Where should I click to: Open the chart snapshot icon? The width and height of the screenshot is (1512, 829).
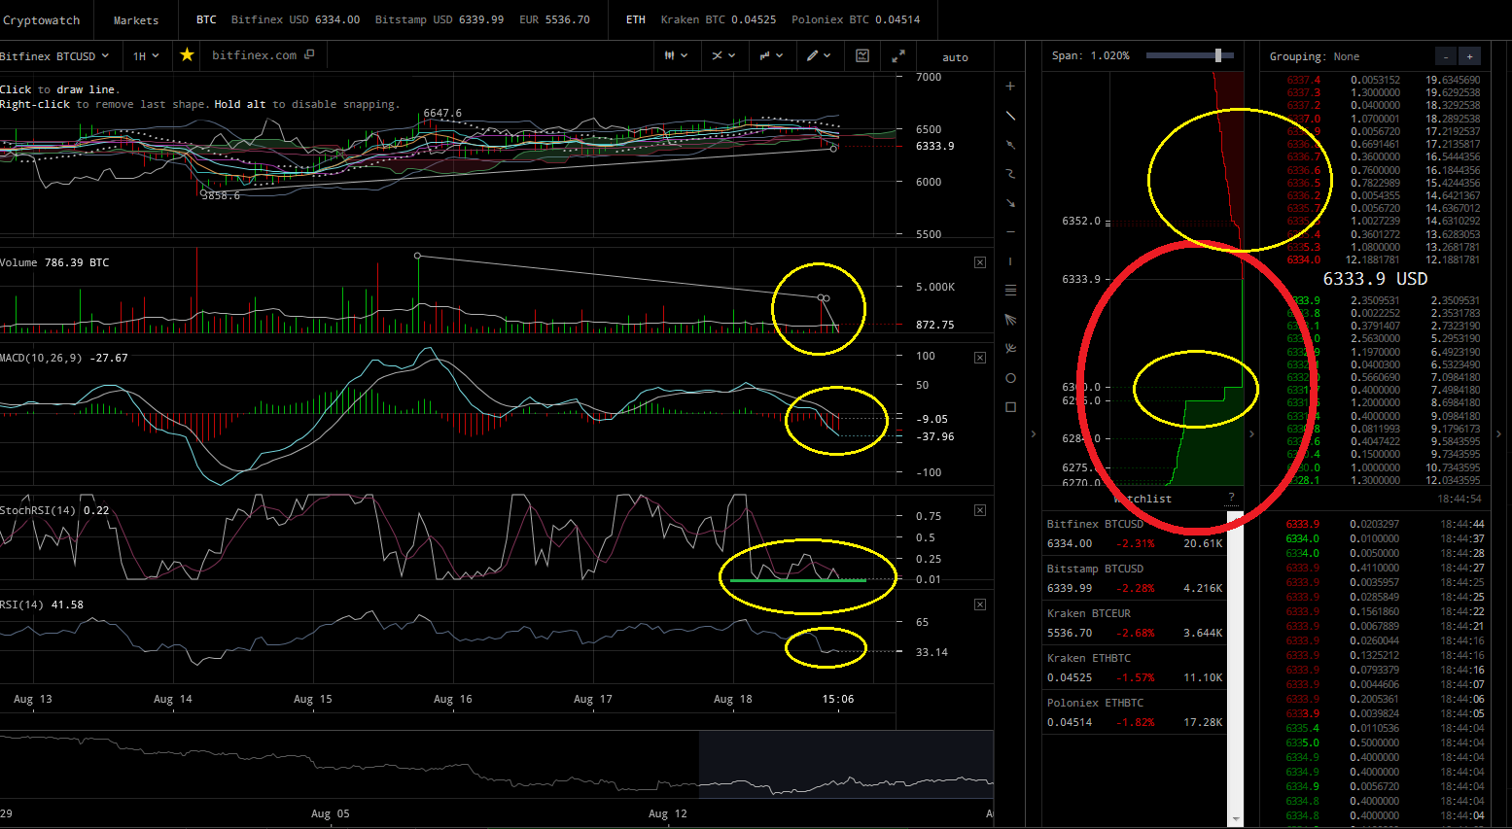click(861, 55)
